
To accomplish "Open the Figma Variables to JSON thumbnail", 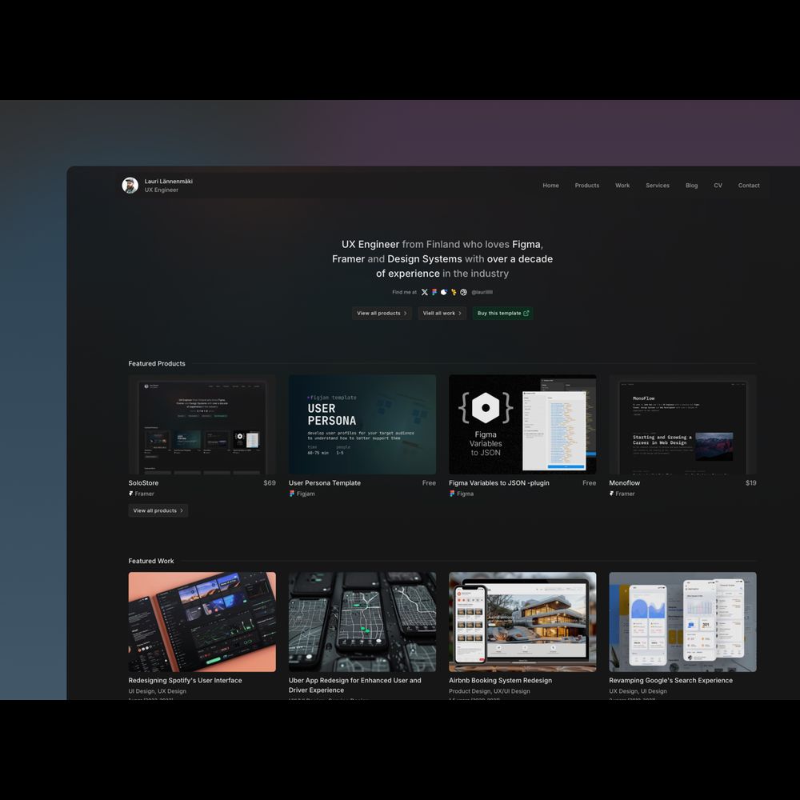I will pyautogui.click(x=522, y=425).
